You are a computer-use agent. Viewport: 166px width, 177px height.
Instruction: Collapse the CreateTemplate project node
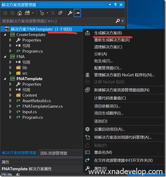pos(5,35)
